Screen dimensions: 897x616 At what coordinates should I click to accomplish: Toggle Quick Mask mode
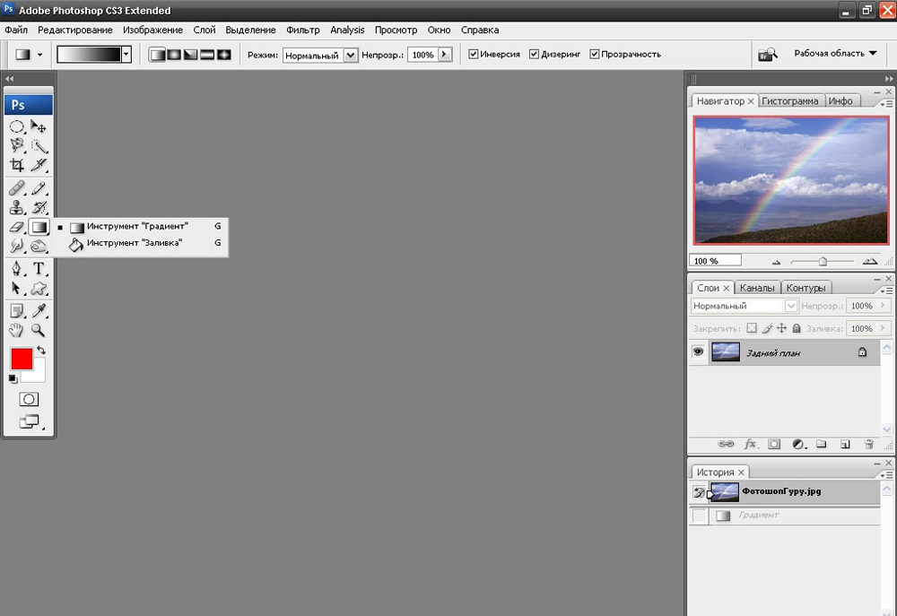29,399
